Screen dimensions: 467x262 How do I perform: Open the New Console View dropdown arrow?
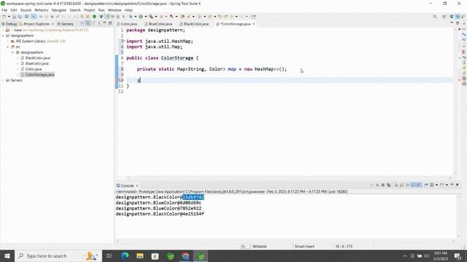pyautogui.click(x=447, y=185)
